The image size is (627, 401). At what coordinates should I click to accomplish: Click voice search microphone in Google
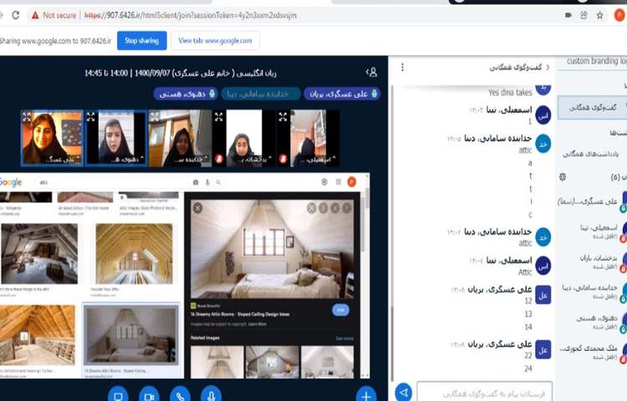click(x=207, y=182)
